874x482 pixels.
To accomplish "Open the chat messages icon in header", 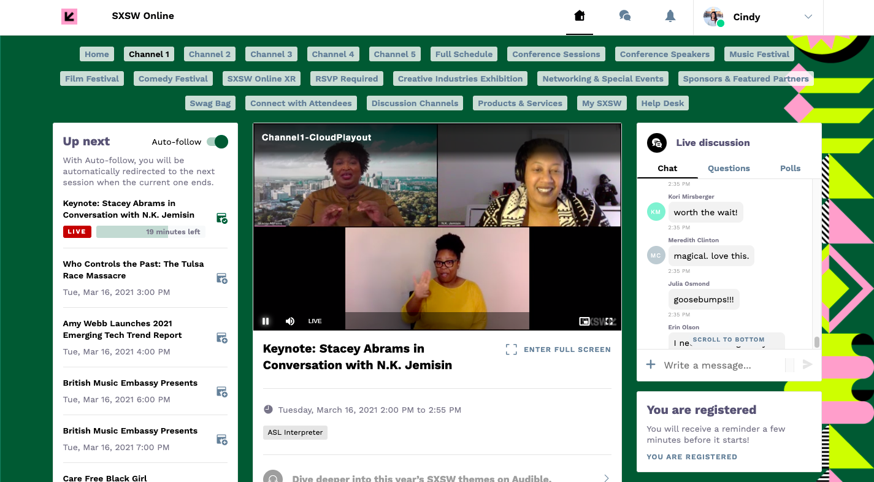I will point(625,16).
